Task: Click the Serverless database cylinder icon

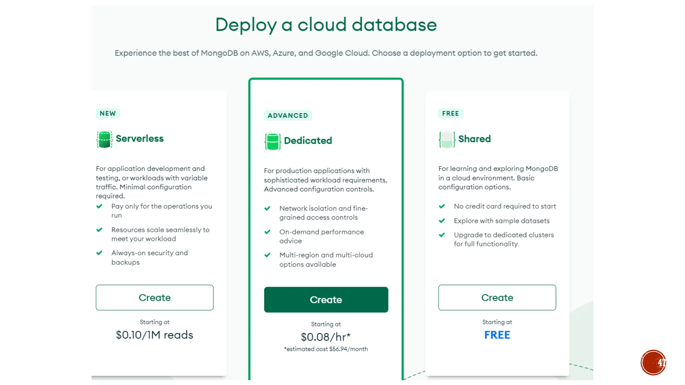Action: point(104,139)
